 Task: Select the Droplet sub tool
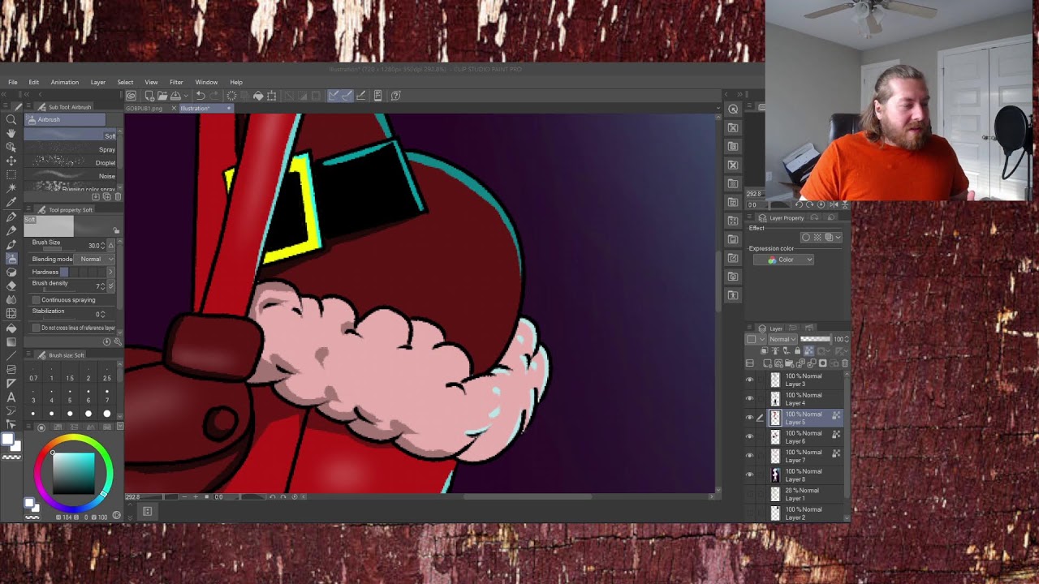click(71, 162)
